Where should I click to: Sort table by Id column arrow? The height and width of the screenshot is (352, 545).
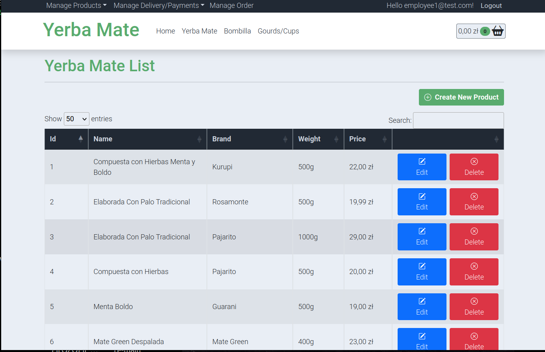[x=80, y=139]
